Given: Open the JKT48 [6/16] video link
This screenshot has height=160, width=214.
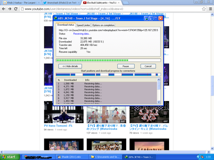Looking at the screenshot, I should 48,53.
